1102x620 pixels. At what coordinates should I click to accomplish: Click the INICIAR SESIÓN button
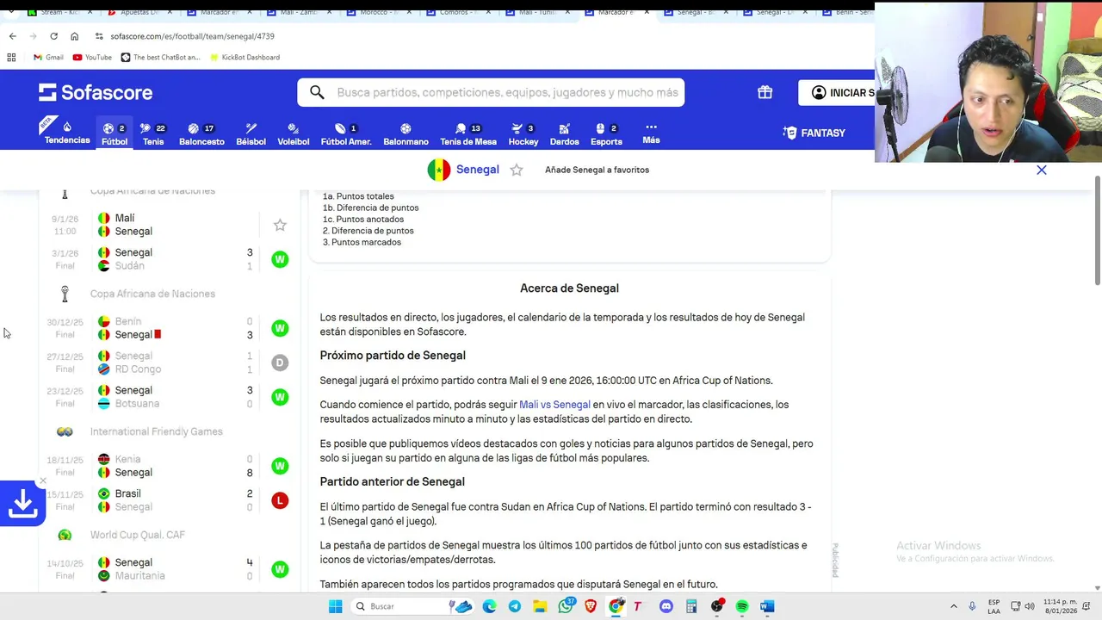[x=837, y=92]
